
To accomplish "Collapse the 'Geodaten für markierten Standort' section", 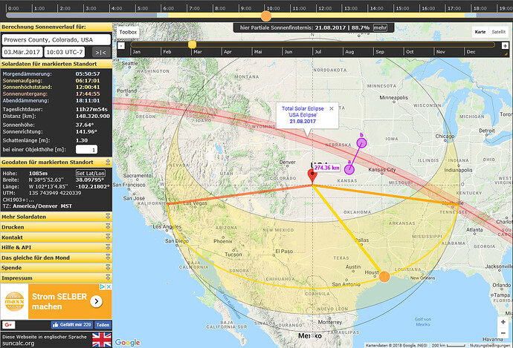I will (x=108, y=162).
